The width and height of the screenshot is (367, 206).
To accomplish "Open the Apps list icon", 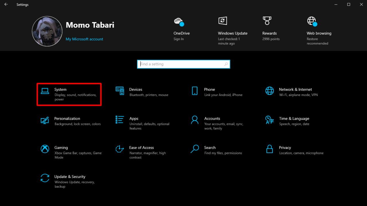I will [120, 120].
